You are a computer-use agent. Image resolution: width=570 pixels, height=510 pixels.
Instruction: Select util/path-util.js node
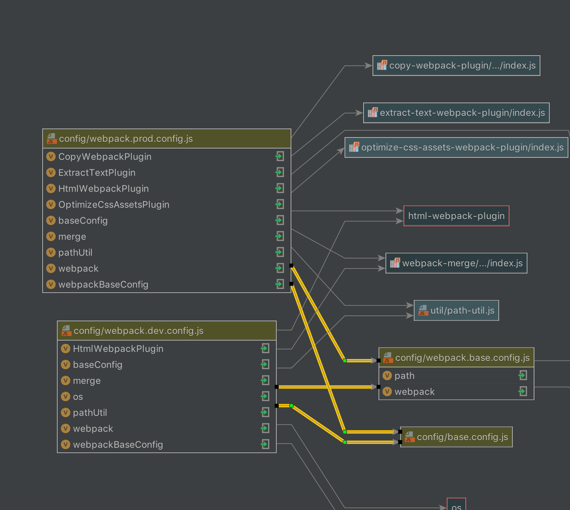coord(456,311)
